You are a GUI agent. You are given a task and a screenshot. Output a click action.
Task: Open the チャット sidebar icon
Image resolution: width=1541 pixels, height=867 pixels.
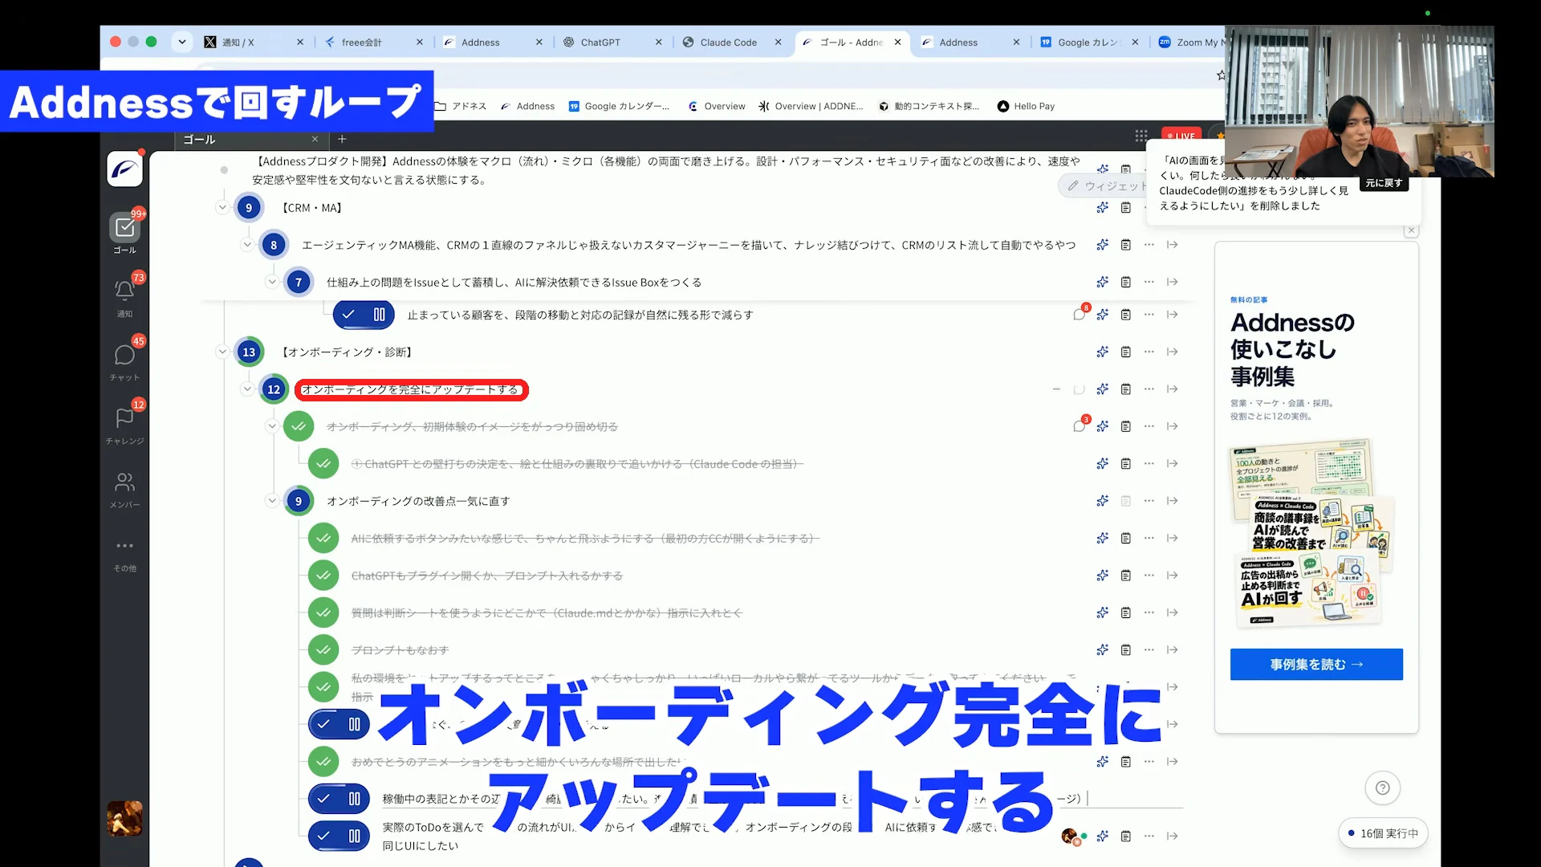pyautogui.click(x=124, y=355)
